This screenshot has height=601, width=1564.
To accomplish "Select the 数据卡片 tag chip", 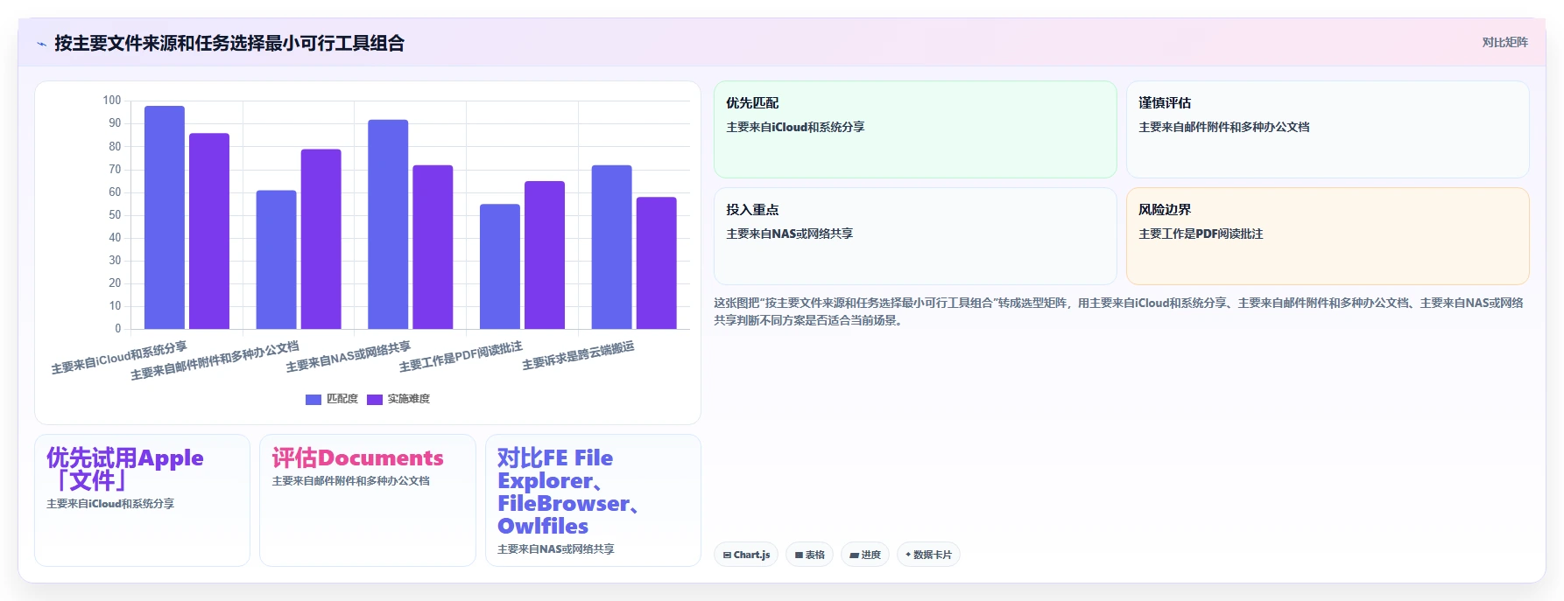I will tap(928, 555).
